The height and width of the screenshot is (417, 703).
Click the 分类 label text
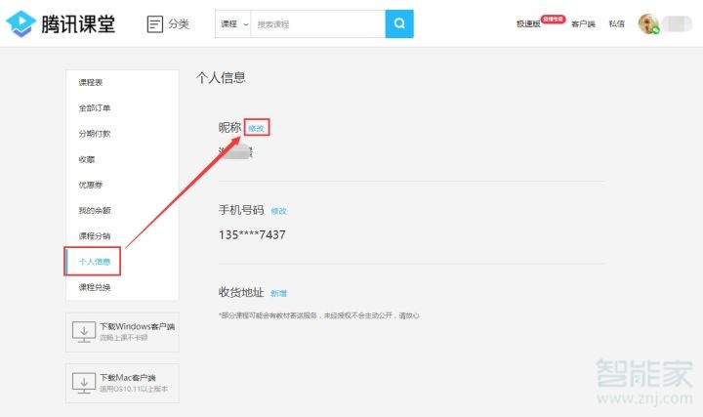(x=179, y=23)
